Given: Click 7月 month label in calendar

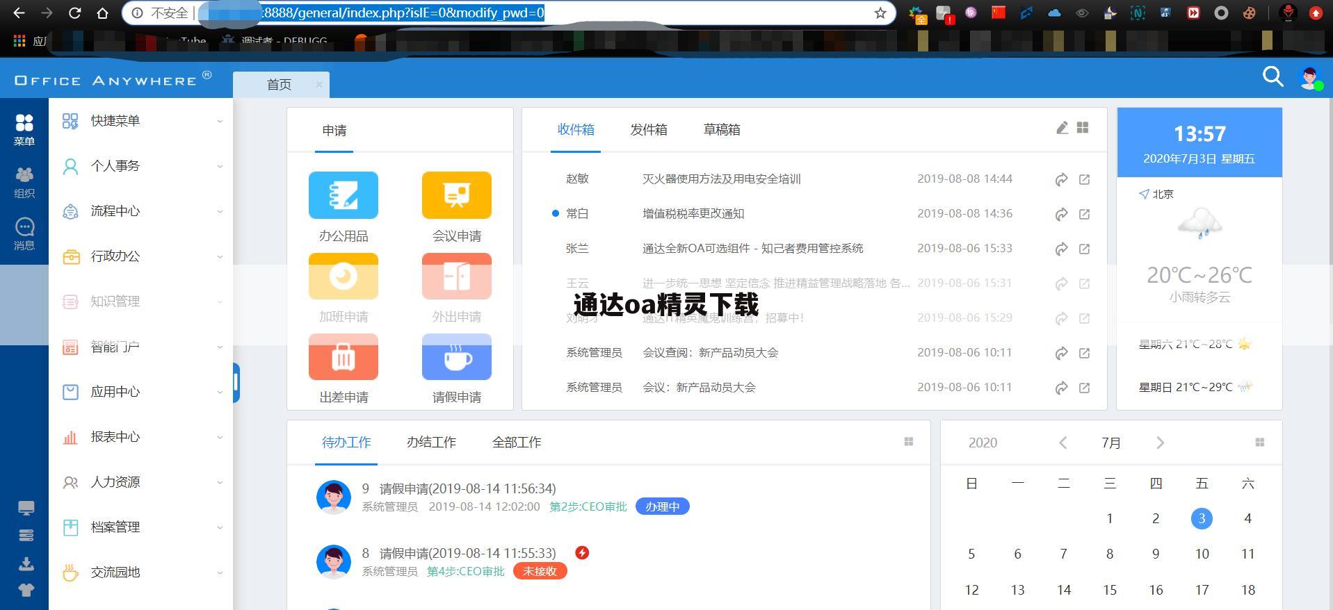Looking at the screenshot, I should tap(1111, 443).
